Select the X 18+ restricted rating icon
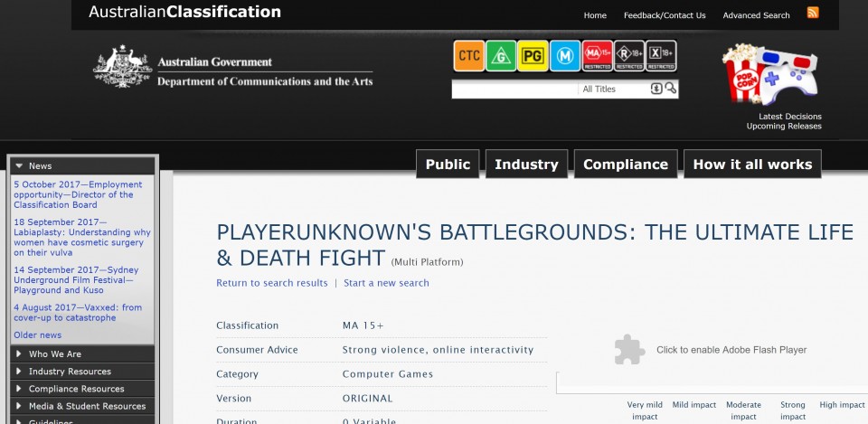 [x=661, y=55]
